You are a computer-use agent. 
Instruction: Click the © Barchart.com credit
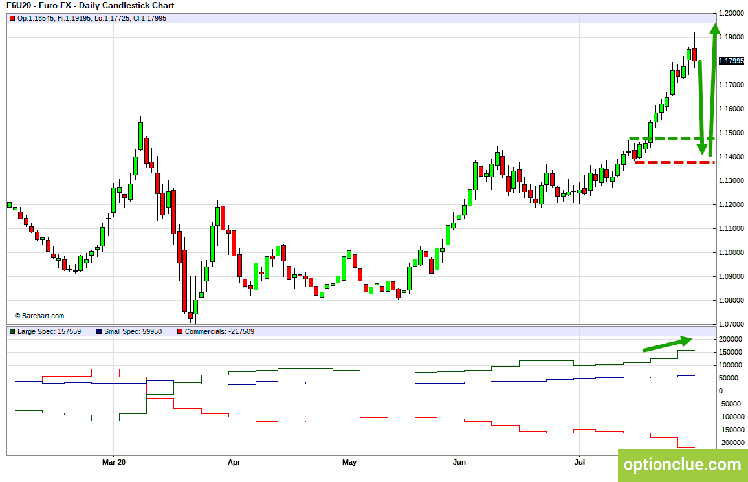click(x=39, y=316)
